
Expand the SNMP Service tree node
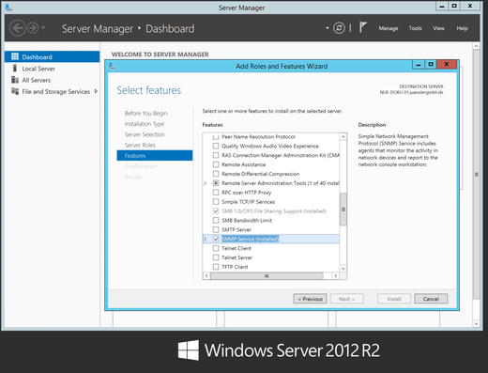206,239
